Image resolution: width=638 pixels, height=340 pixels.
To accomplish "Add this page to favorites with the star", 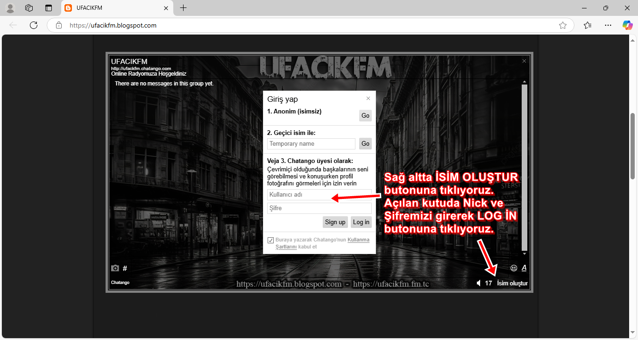I will 563,25.
